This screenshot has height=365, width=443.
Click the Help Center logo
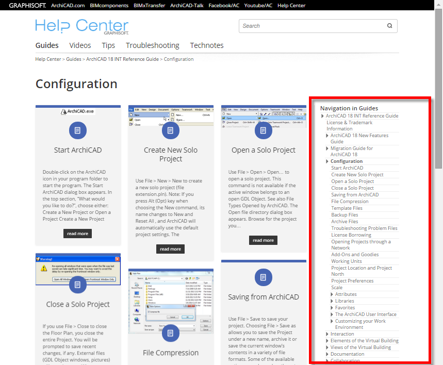point(82,26)
